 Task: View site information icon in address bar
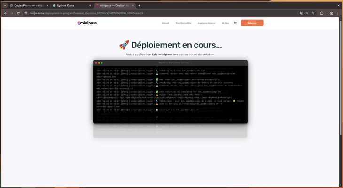(x=26, y=13)
